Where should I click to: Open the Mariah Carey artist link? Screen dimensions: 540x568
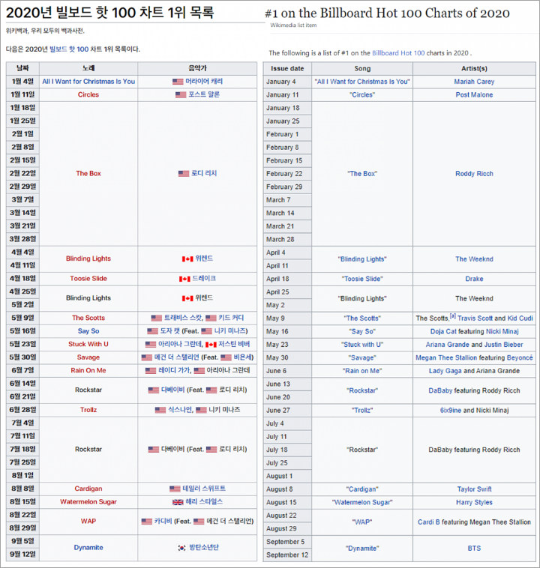(x=474, y=82)
